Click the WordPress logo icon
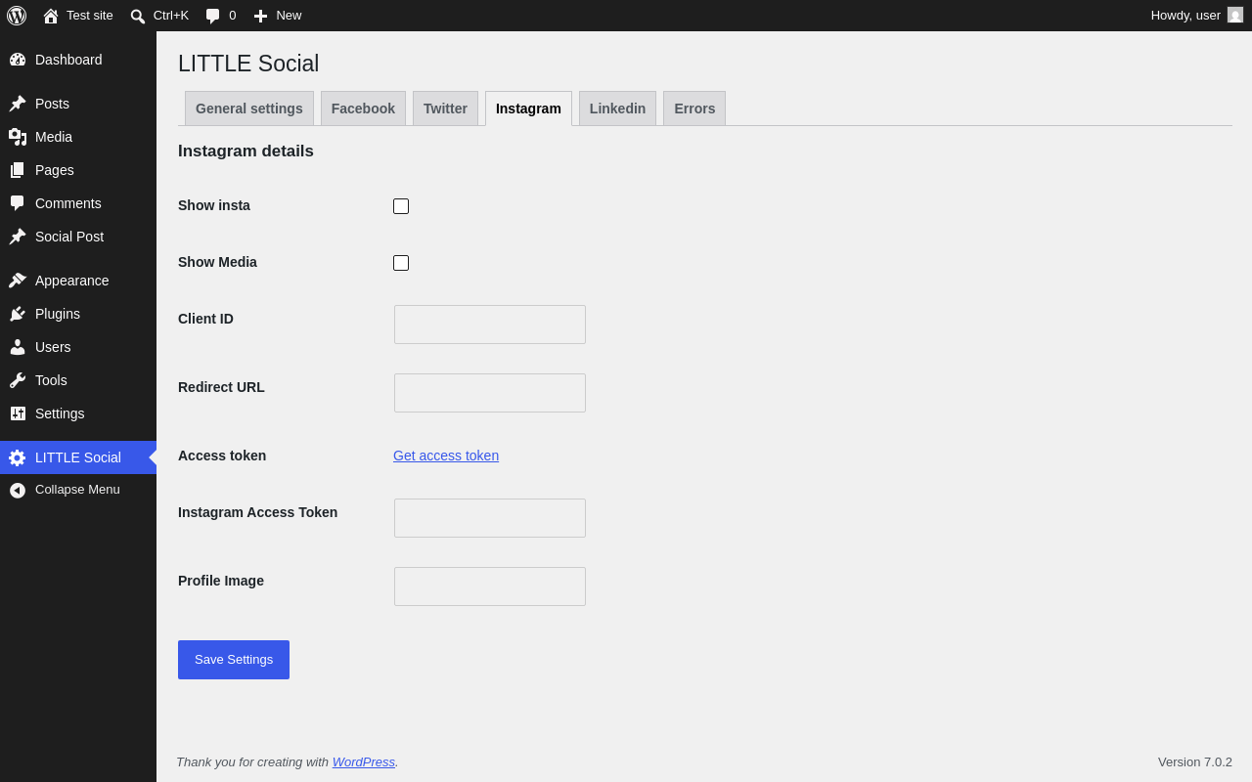1252x782 pixels. click(17, 16)
